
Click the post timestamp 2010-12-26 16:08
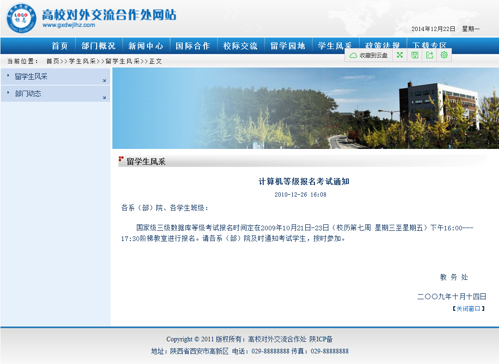click(x=301, y=194)
